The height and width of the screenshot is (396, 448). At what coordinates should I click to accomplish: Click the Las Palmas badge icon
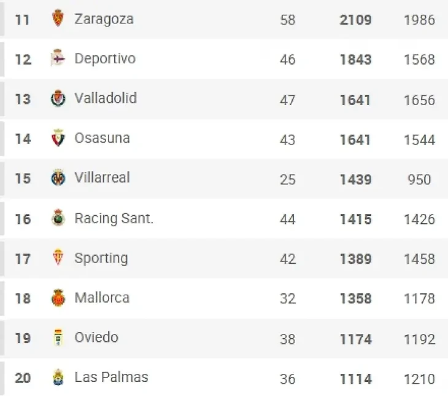tap(58, 377)
